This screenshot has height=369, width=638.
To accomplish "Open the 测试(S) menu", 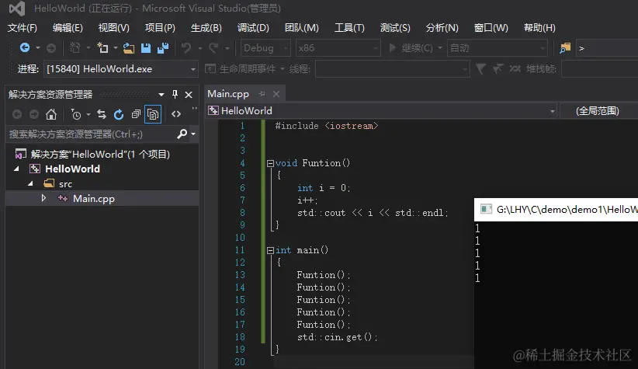I will point(395,28).
